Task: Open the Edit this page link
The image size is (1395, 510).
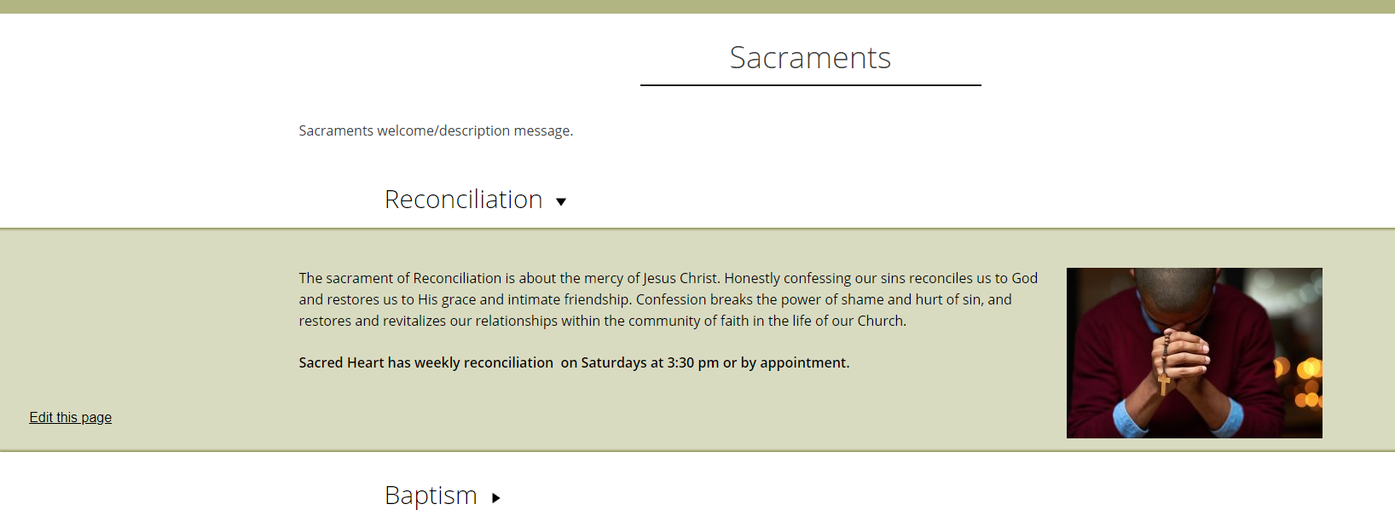Action: [71, 417]
